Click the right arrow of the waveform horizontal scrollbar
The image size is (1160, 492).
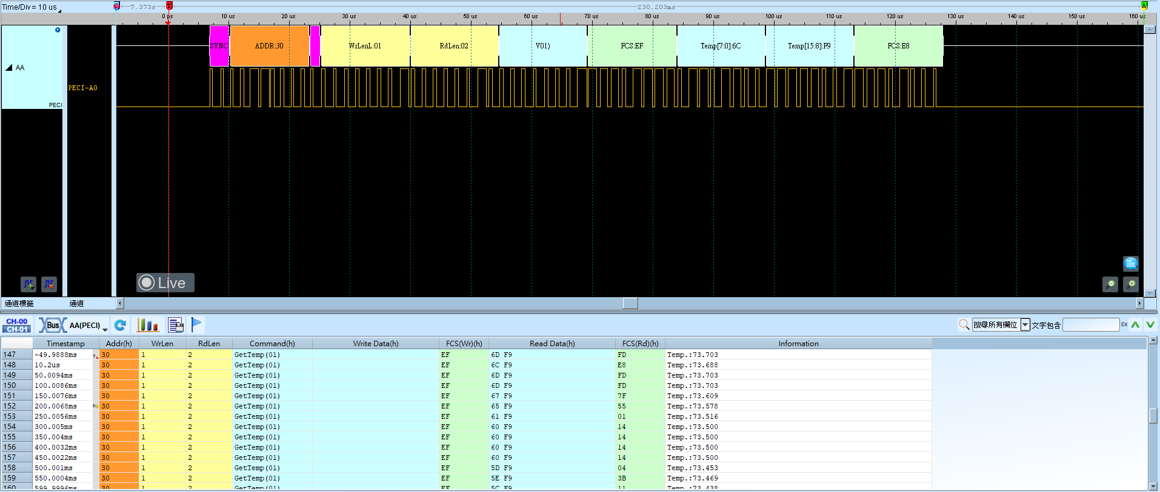coord(1139,303)
